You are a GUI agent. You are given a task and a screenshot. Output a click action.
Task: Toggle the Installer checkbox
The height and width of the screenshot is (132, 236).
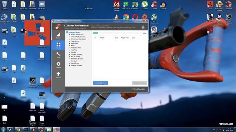pyautogui.click(x=70, y=52)
